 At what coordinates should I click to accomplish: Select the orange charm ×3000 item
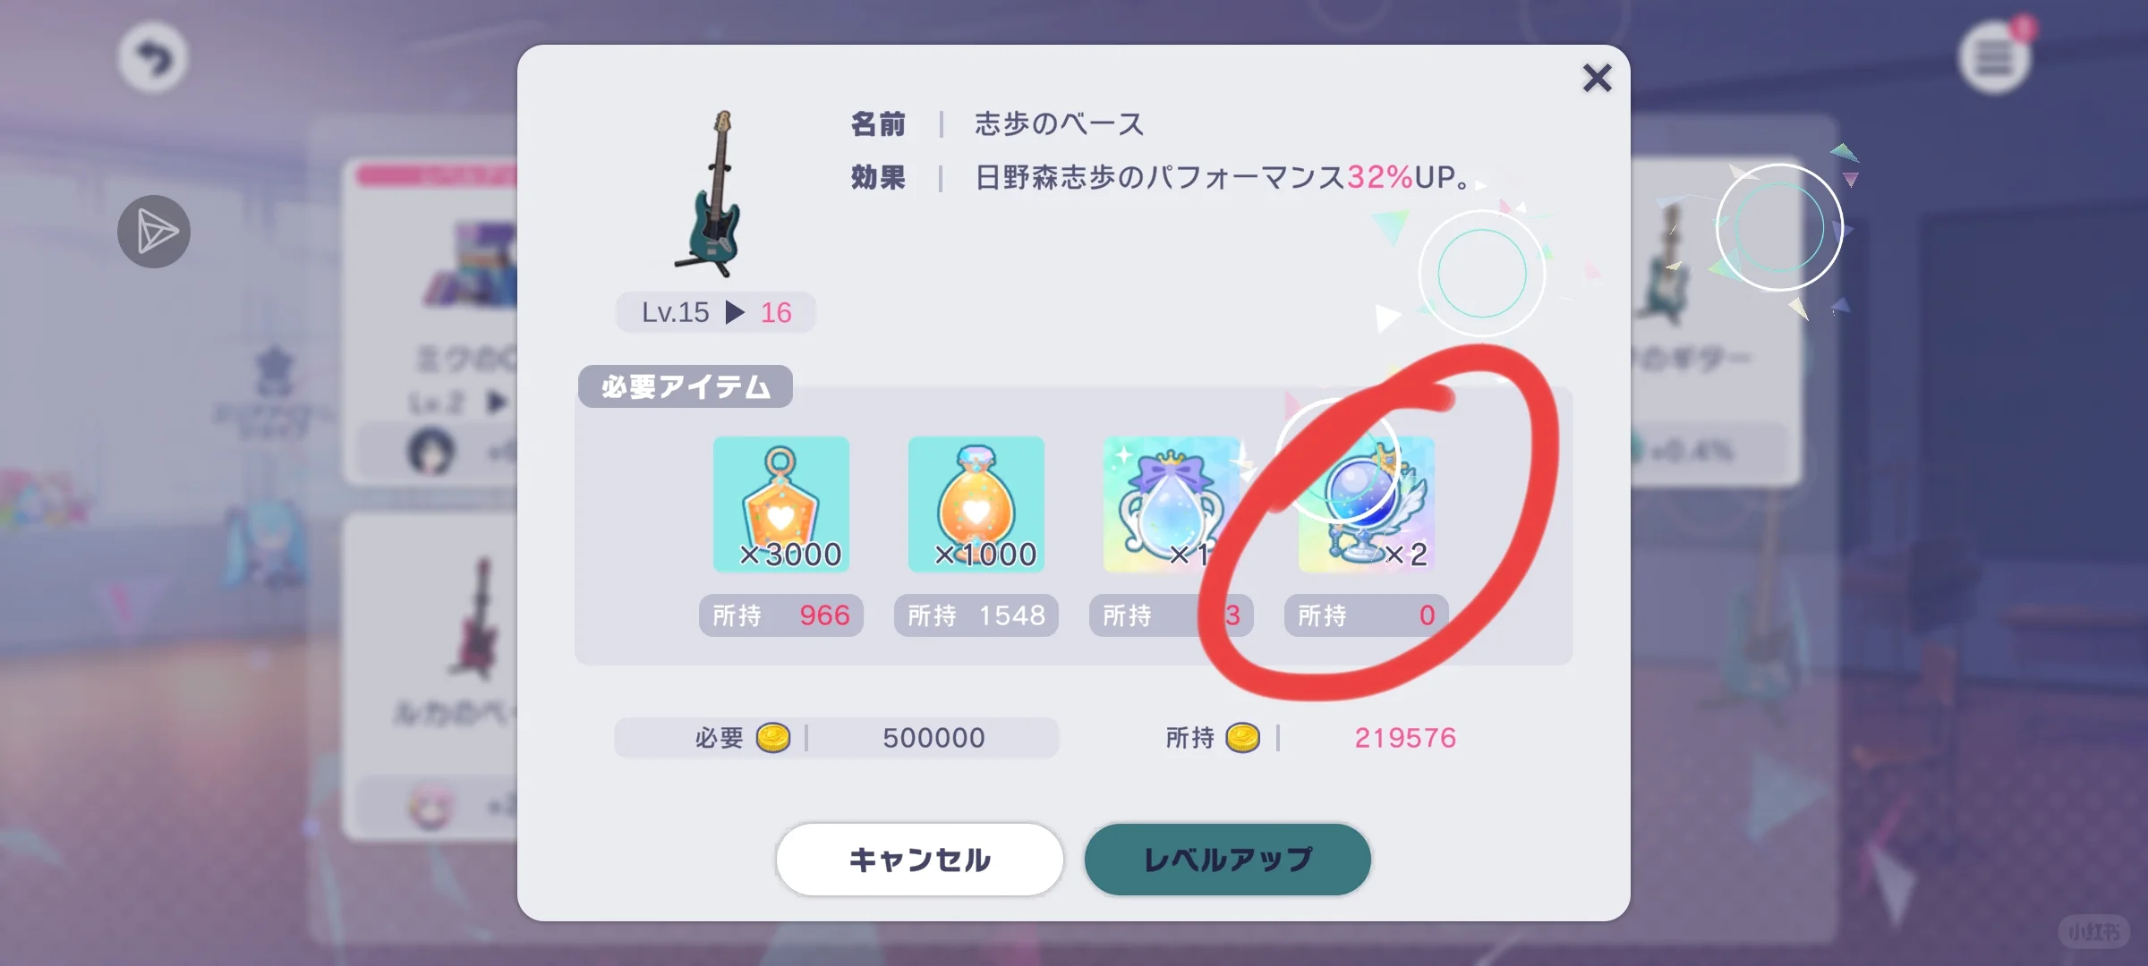[780, 504]
